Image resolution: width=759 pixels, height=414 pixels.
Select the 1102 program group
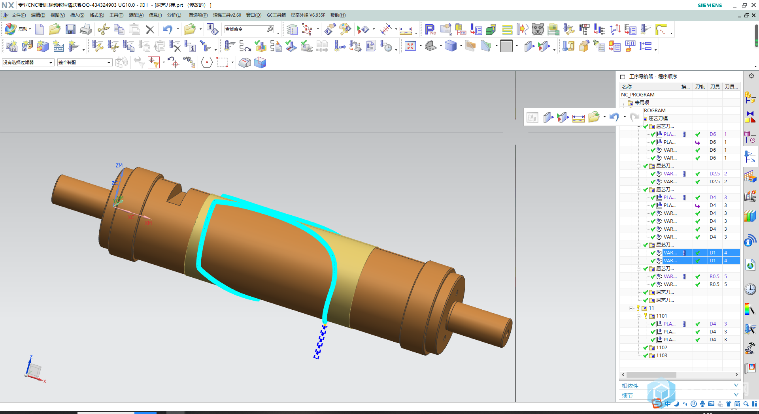[x=662, y=348]
